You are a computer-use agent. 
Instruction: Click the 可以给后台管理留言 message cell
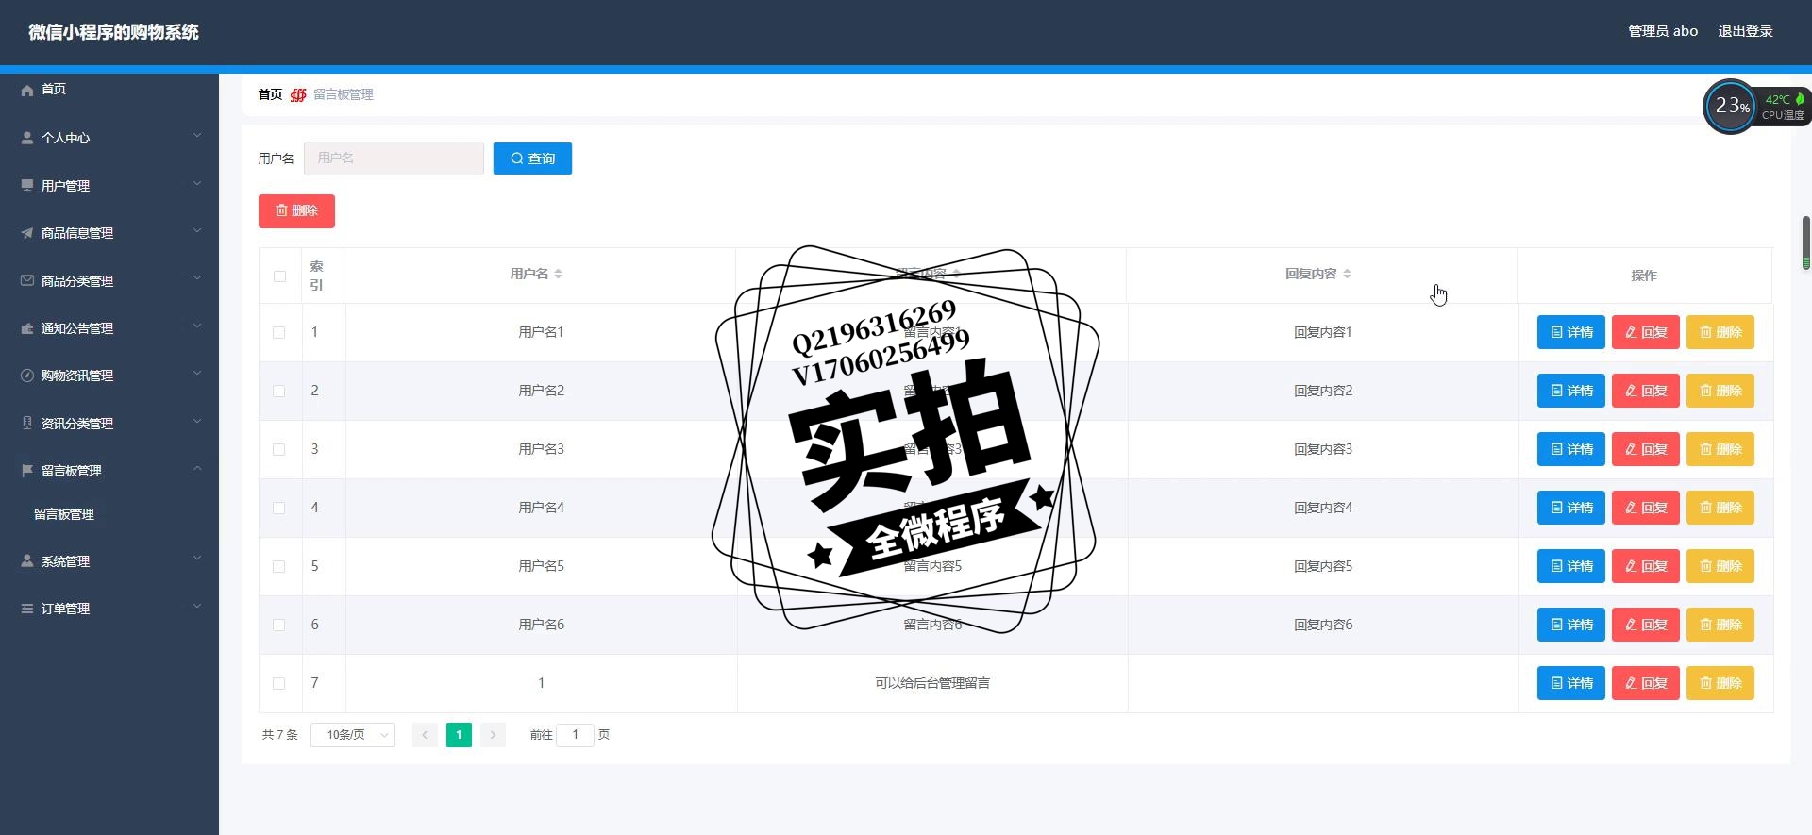pos(932,683)
